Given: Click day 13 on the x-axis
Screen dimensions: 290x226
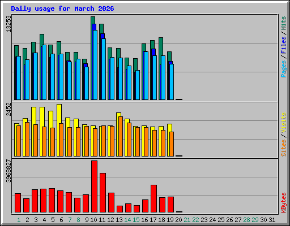Looking at the screenshot, I should point(119,220).
